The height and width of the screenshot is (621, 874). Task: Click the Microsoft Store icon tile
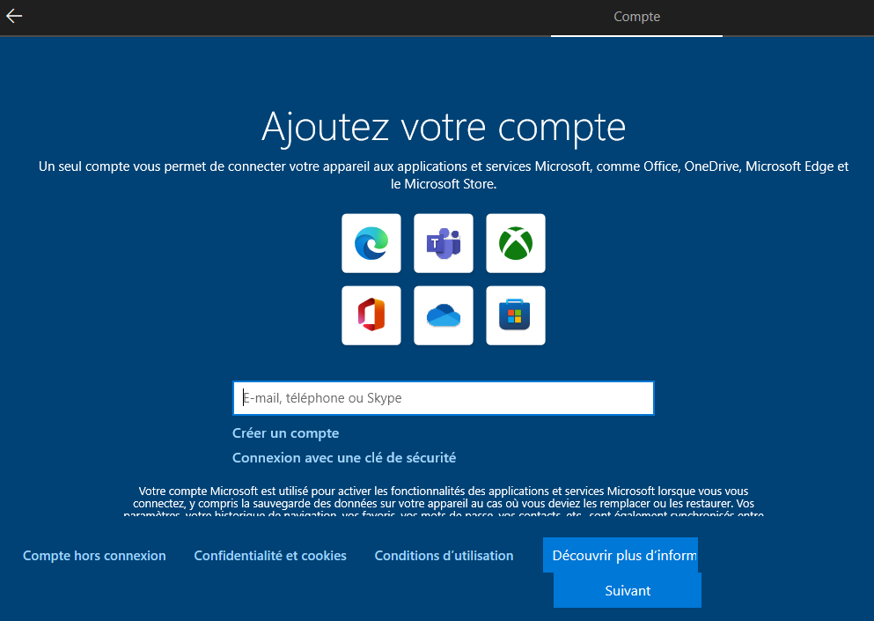(516, 315)
